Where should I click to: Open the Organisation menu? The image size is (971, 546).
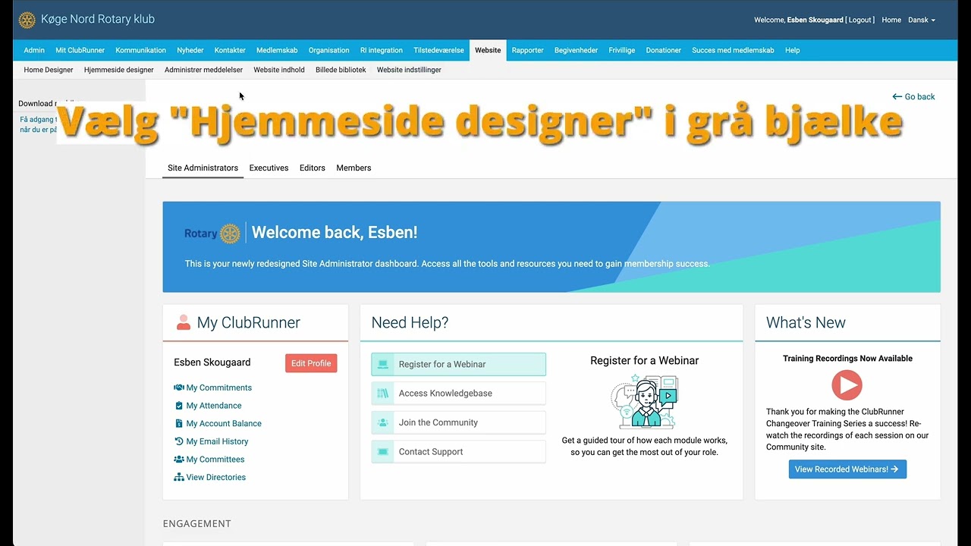click(329, 50)
